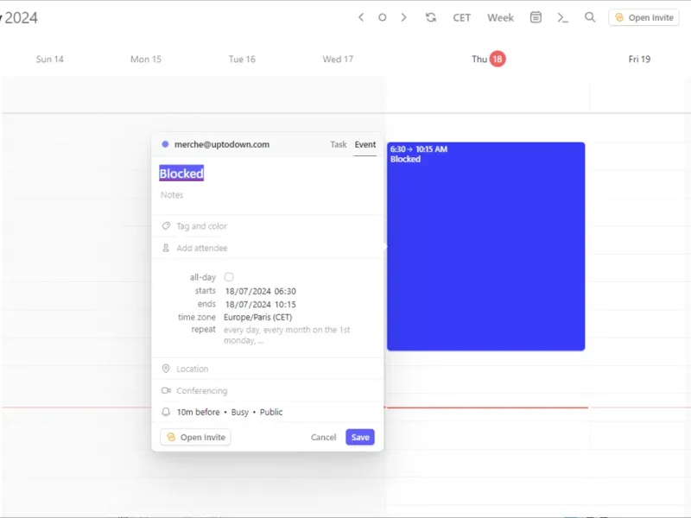Open the CET time zone selector
The height and width of the screenshot is (518, 691).
tap(461, 17)
